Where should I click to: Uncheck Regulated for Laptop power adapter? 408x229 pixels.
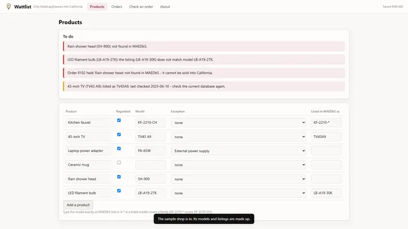[x=119, y=149]
